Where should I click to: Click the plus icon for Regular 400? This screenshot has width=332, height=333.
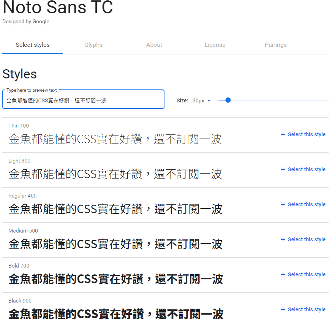283,204
